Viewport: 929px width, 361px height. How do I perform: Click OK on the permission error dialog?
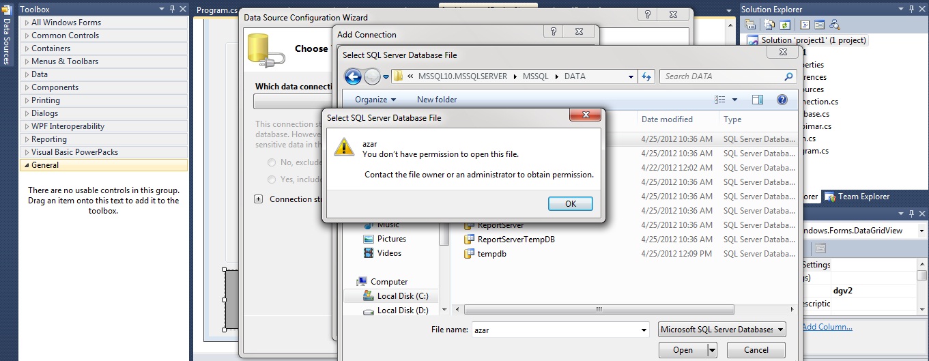point(571,203)
